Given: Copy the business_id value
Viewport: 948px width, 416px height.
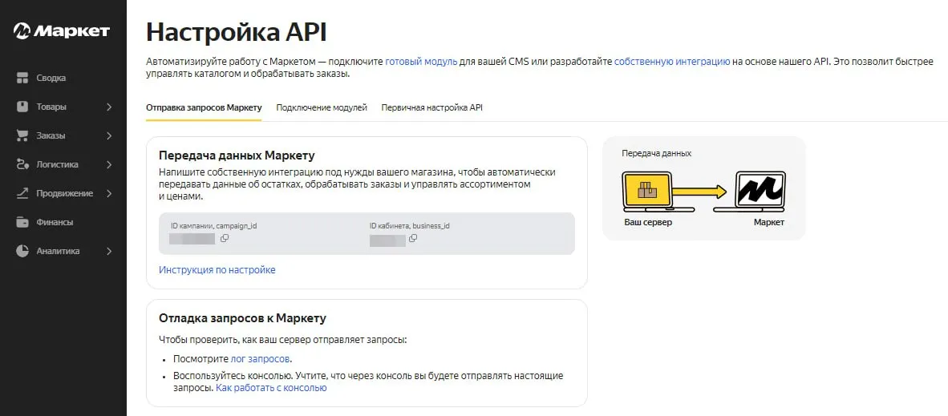Looking at the screenshot, I should click(x=414, y=238).
